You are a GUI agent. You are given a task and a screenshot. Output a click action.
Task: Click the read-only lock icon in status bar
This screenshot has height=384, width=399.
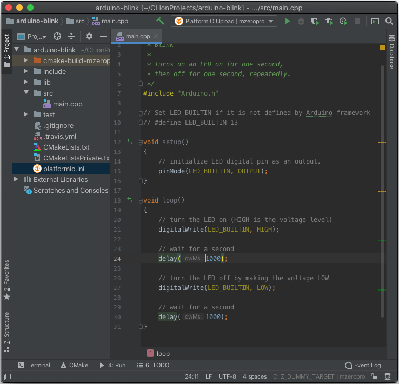(374, 376)
